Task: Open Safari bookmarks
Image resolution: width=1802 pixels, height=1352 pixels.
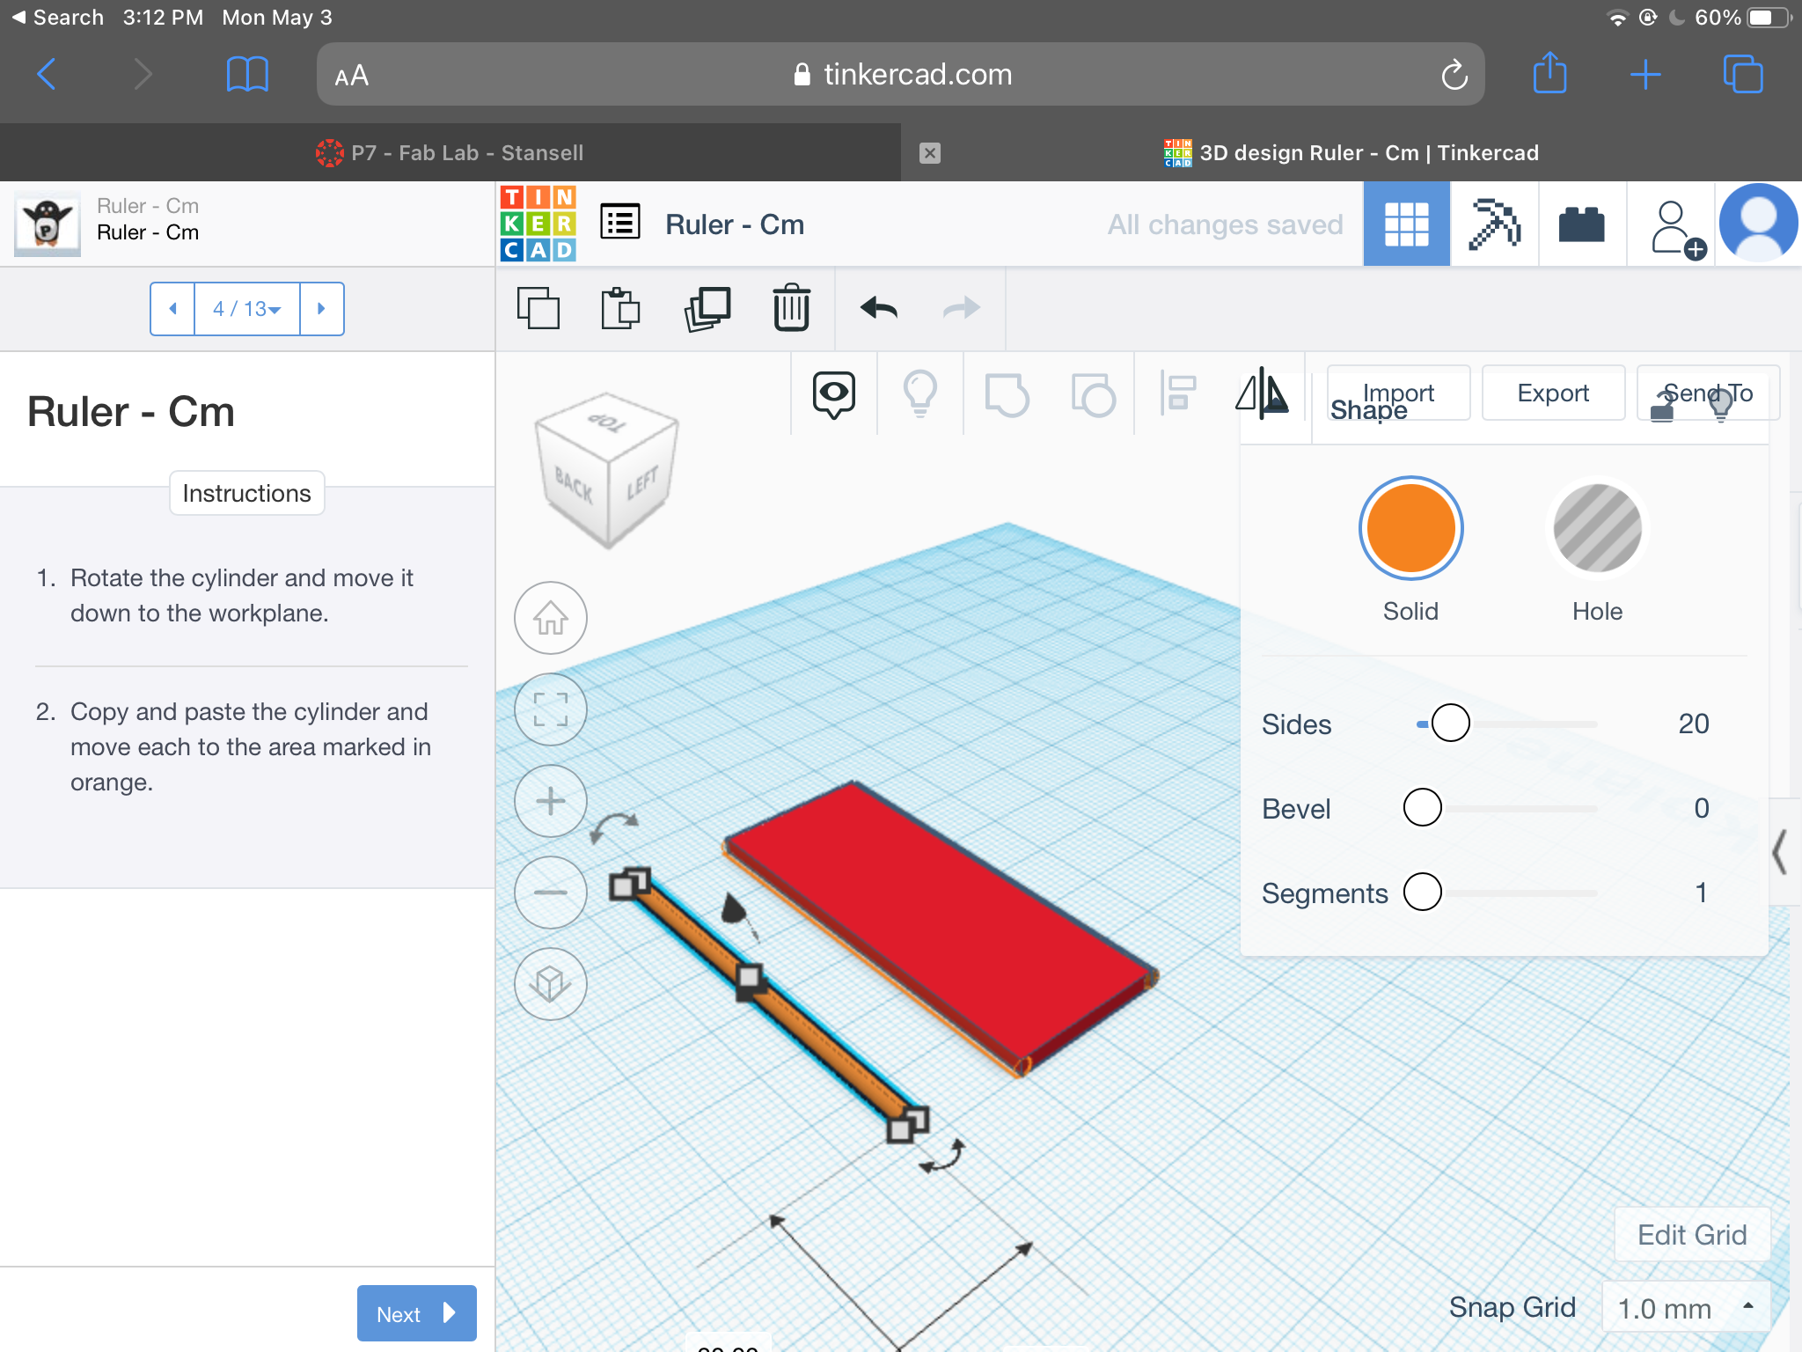Action: pyautogui.click(x=247, y=74)
